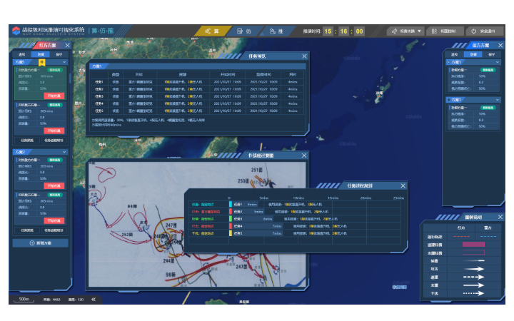Click the minute field showing 16
Viewport: 514px width, 321px height.
(343, 31)
